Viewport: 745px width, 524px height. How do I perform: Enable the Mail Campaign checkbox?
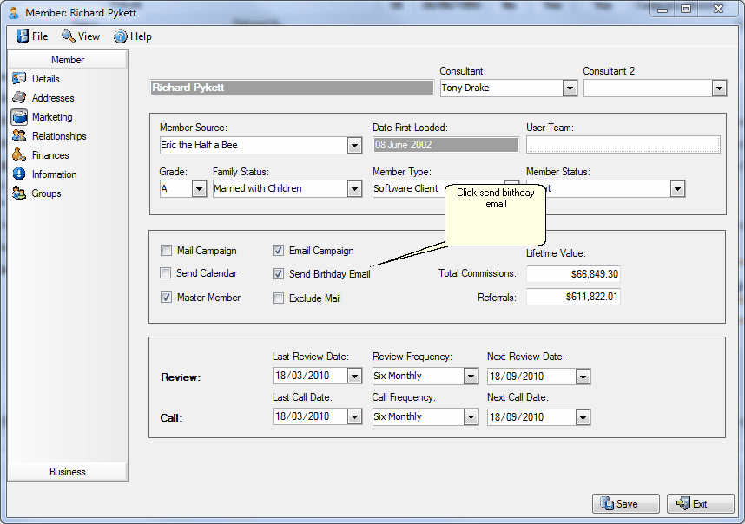point(166,250)
